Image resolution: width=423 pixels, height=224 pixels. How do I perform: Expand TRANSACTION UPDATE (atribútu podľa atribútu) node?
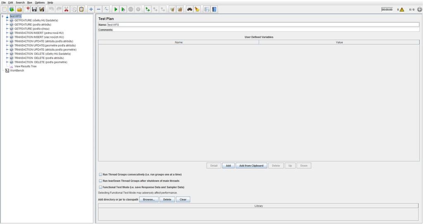pyautogui.click(x=7, y=41)
